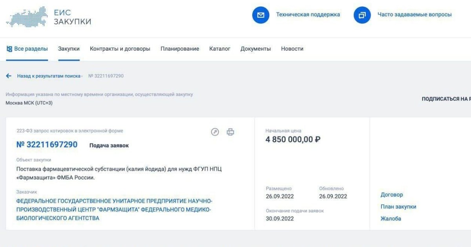The height and width of the screenshot is (247, 471).
Task: Open the Документы menu item
Action: pyautogui.click(x=256, y=49)
